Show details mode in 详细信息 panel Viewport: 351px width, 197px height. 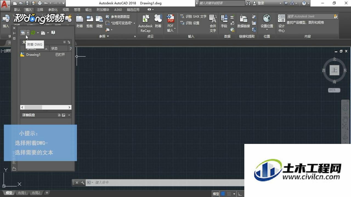click(59, 115)
